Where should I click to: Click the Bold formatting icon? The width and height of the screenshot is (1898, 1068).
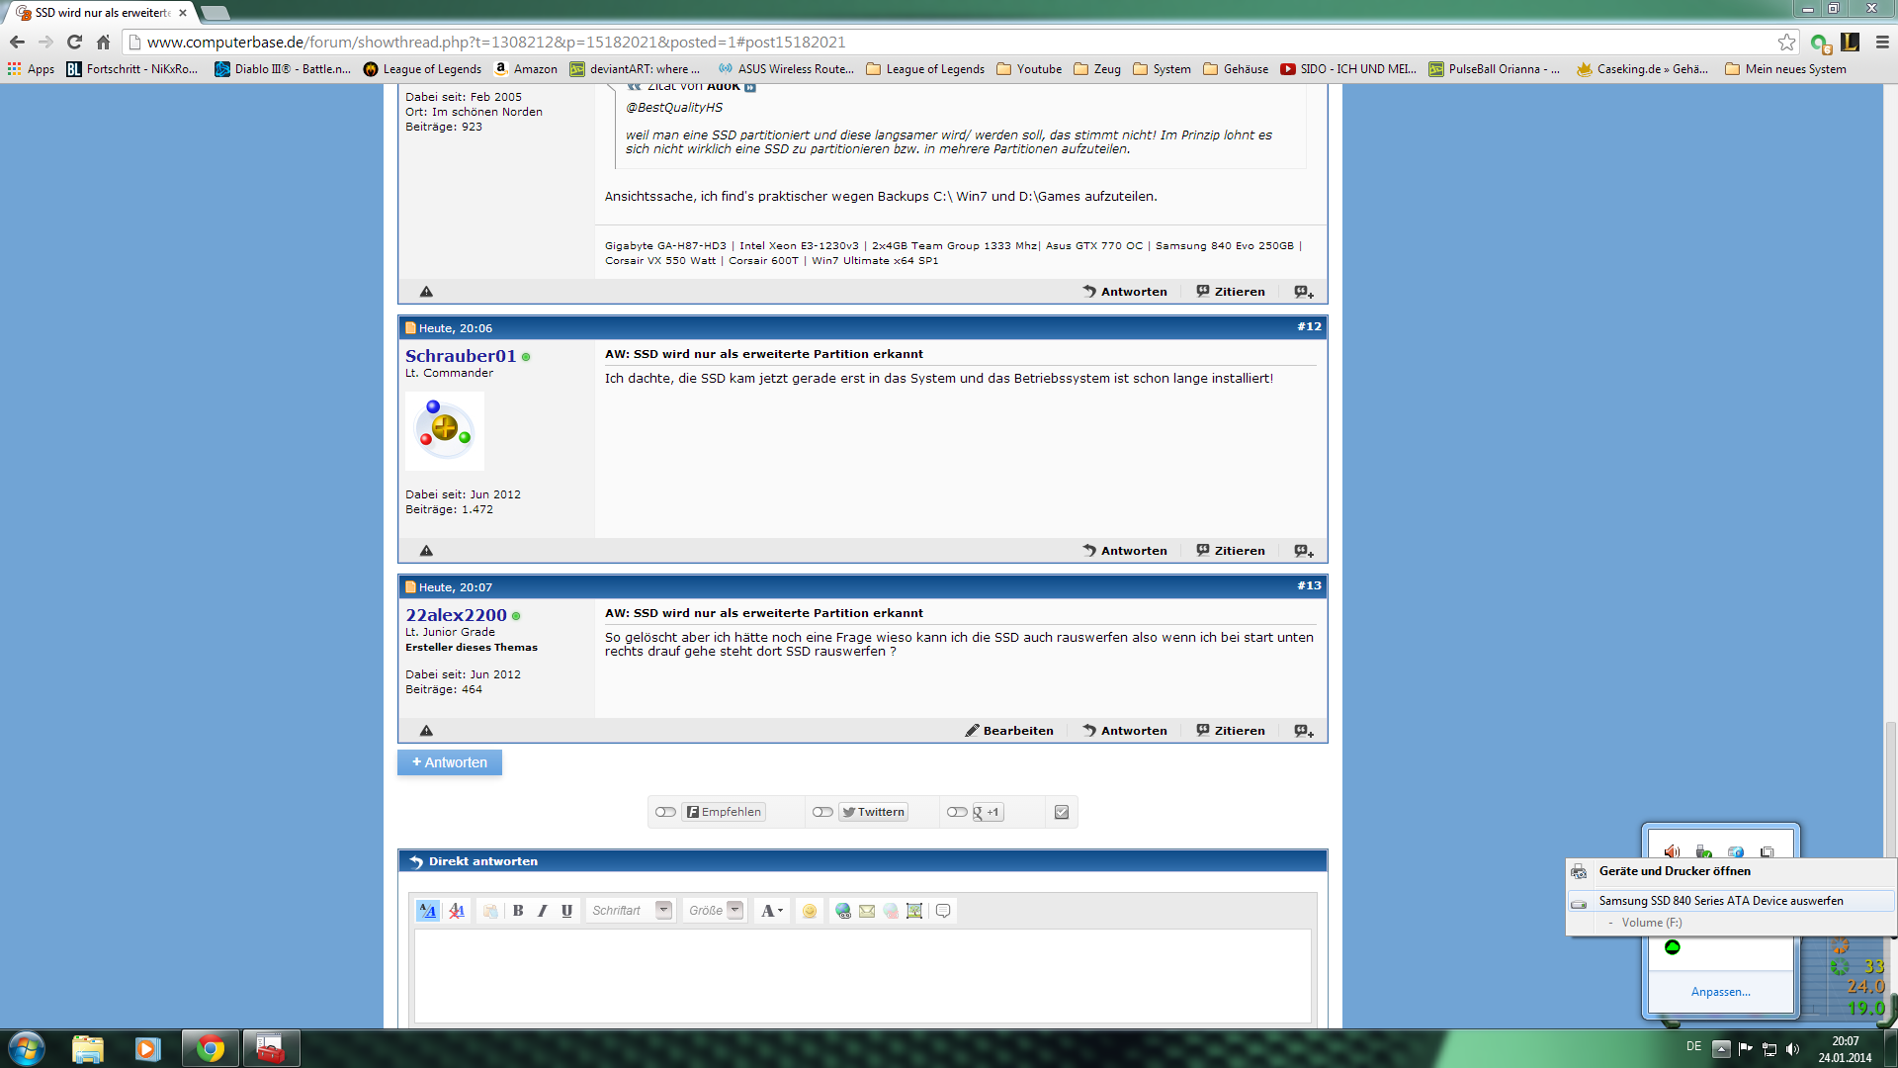(x=518, y=911)
